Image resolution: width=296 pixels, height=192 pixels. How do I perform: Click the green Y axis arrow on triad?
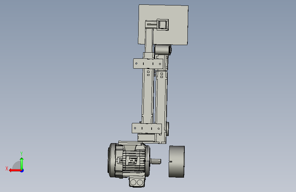pyautogui.click(x=22, y=163)
